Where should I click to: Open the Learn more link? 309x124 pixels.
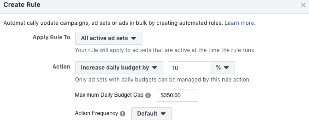pyautogui.click(x=240, y=23)
